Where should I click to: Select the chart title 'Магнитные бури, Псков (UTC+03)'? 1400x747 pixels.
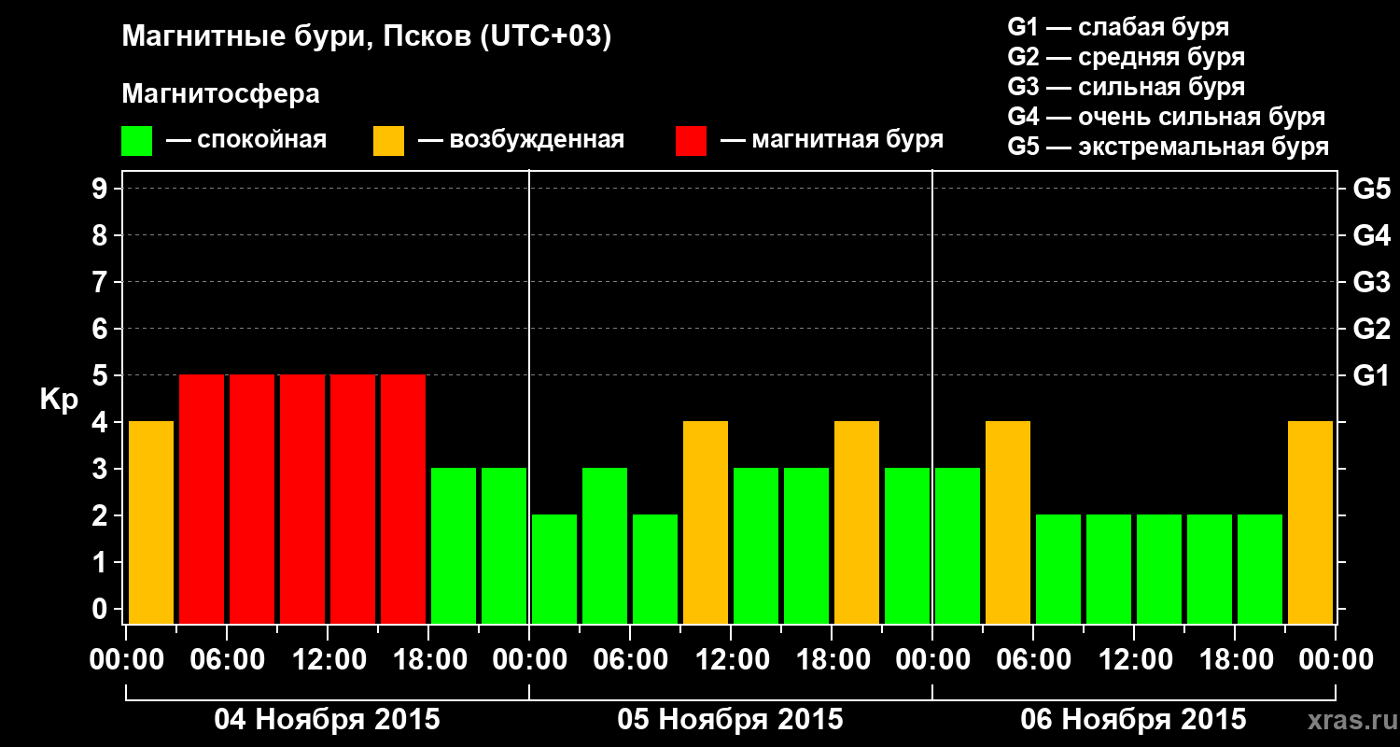click(x=367, y=38)
